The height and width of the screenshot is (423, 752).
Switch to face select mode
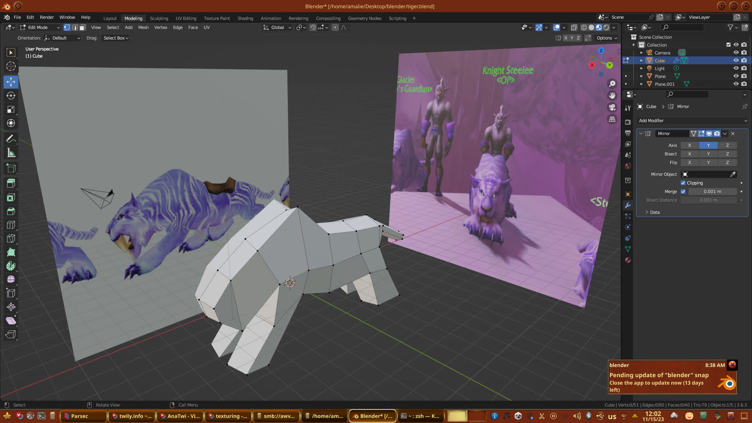tap(82, 27)
